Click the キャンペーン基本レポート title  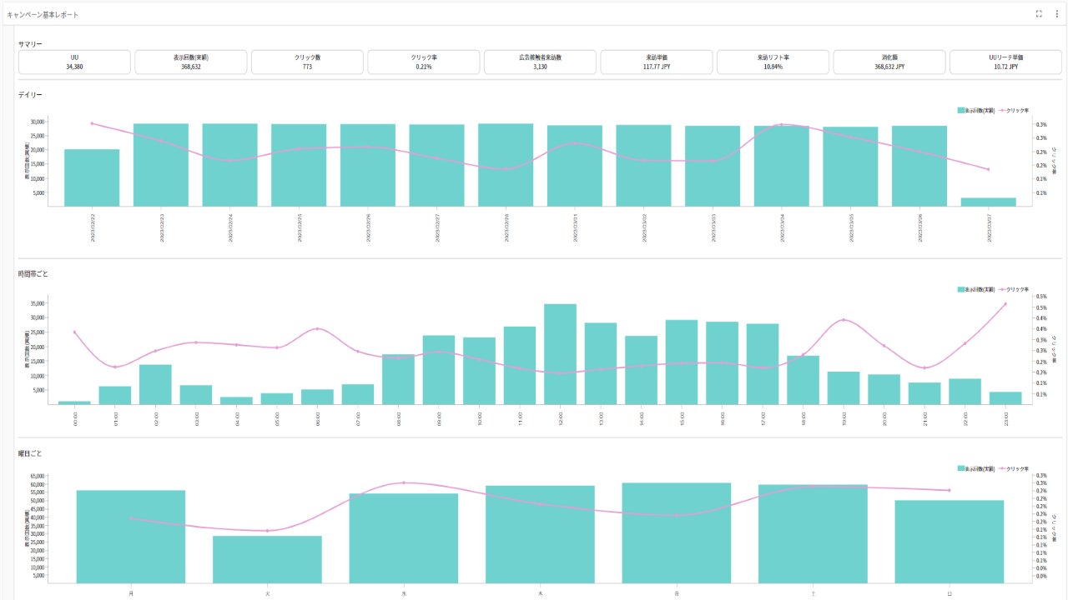pos(43,14)
